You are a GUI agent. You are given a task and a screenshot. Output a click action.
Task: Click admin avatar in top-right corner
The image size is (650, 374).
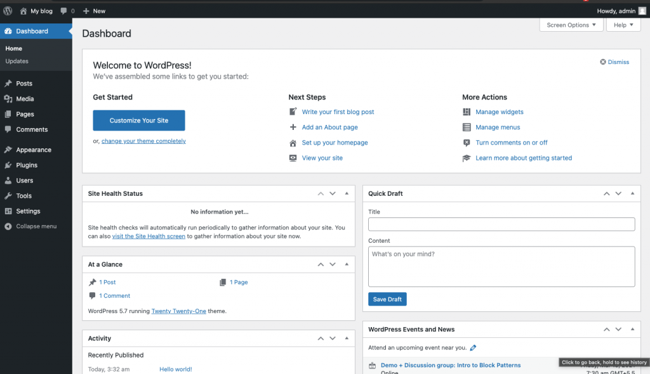pyautogui.click(x=642, y=11)
